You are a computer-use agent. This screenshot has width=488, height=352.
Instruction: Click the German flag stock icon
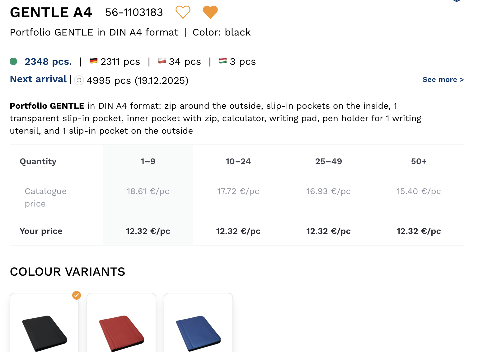pos(93,61)
